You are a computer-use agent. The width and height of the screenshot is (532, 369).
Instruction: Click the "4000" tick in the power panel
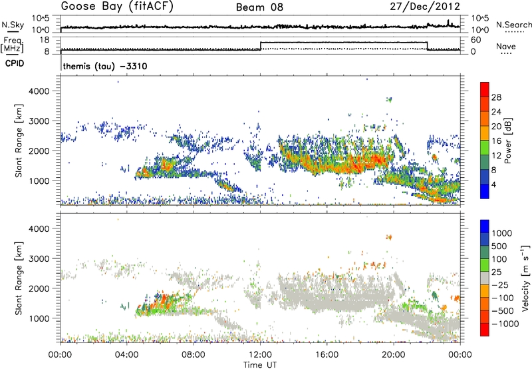coord(39,91)
